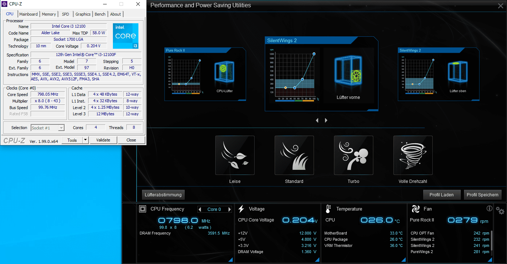Image resolution: width=507 pixels, height=264 pixels.
Task: Click the VRM Thermistor temperature row
Action: 363,245
